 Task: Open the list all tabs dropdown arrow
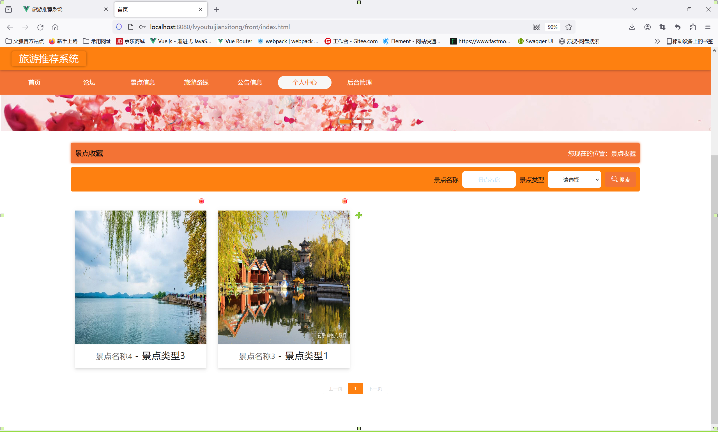634,9
